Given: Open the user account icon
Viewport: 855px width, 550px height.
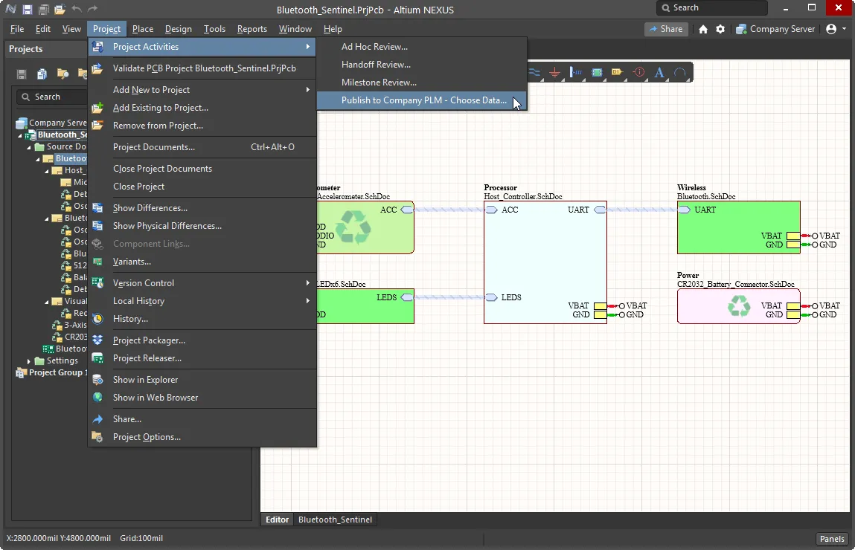Looking at the screenshot, I should (831, 29).
